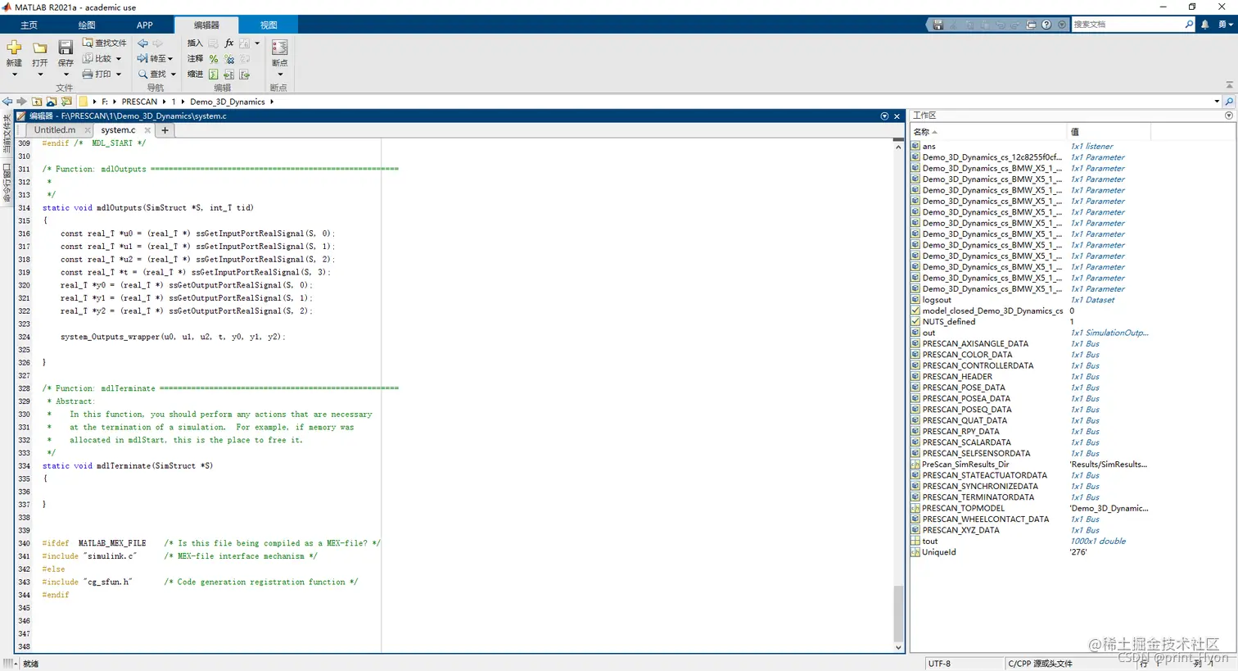Open the user account dropdown
Screen dimensions: 1238x671
(1226, 25)
